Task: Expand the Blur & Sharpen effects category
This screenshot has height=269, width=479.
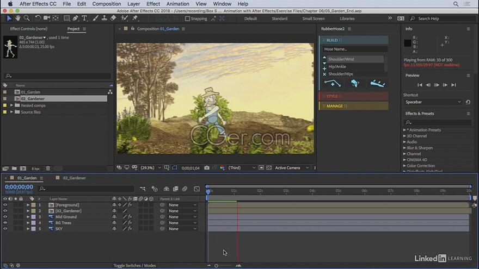Action: coord(404,148)
